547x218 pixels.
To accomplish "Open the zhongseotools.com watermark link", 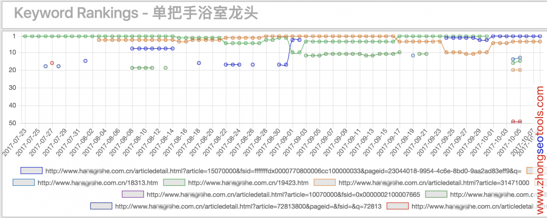I will [540, 150].
